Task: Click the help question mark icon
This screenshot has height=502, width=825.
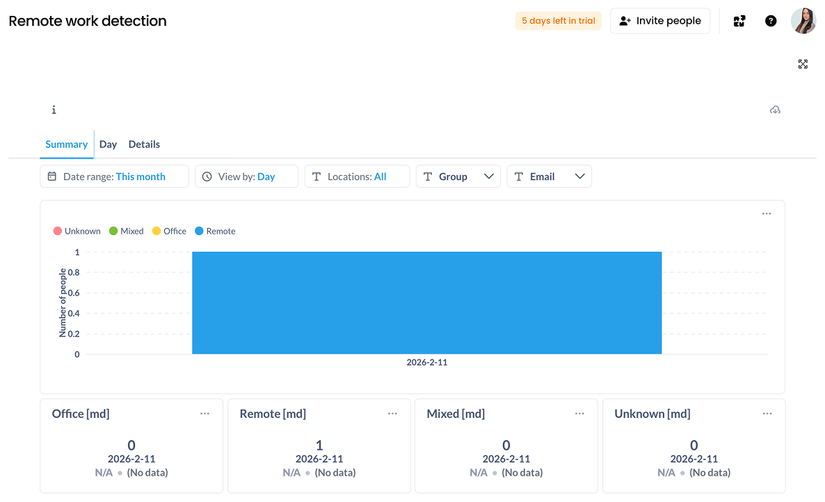Action: click(x=771, y=21)
